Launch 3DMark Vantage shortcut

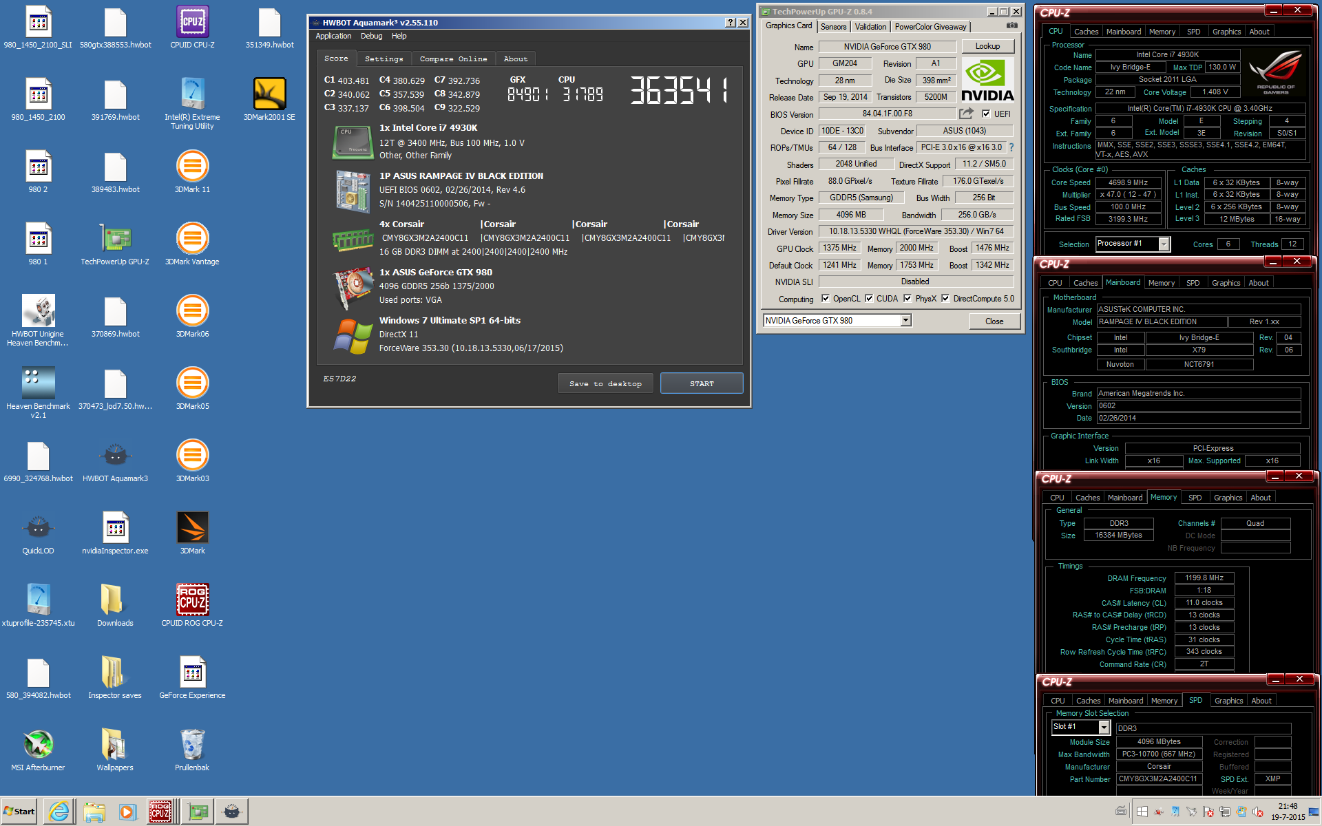(192, 244)
